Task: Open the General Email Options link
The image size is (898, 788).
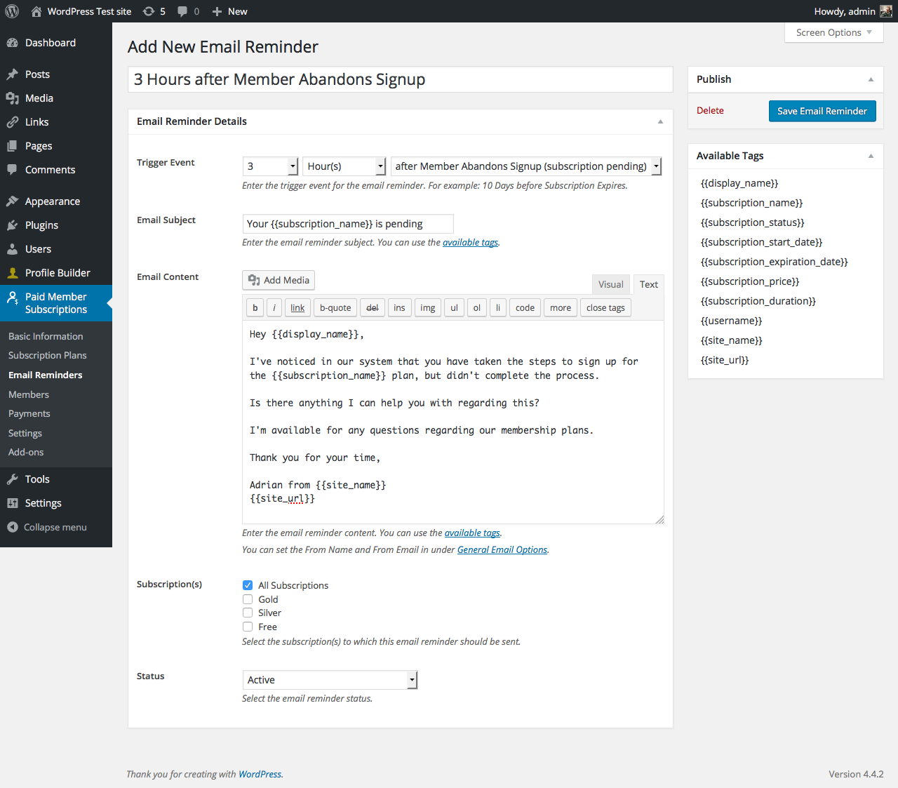Action: 502,549
